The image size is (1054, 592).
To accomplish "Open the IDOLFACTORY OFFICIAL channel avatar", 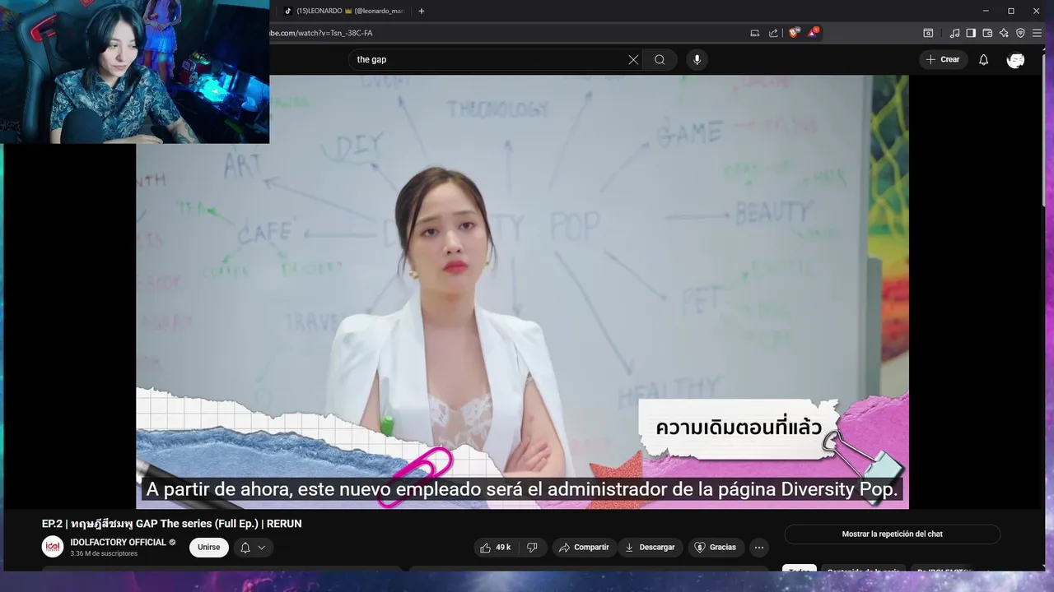I will (x=53, y=547).
